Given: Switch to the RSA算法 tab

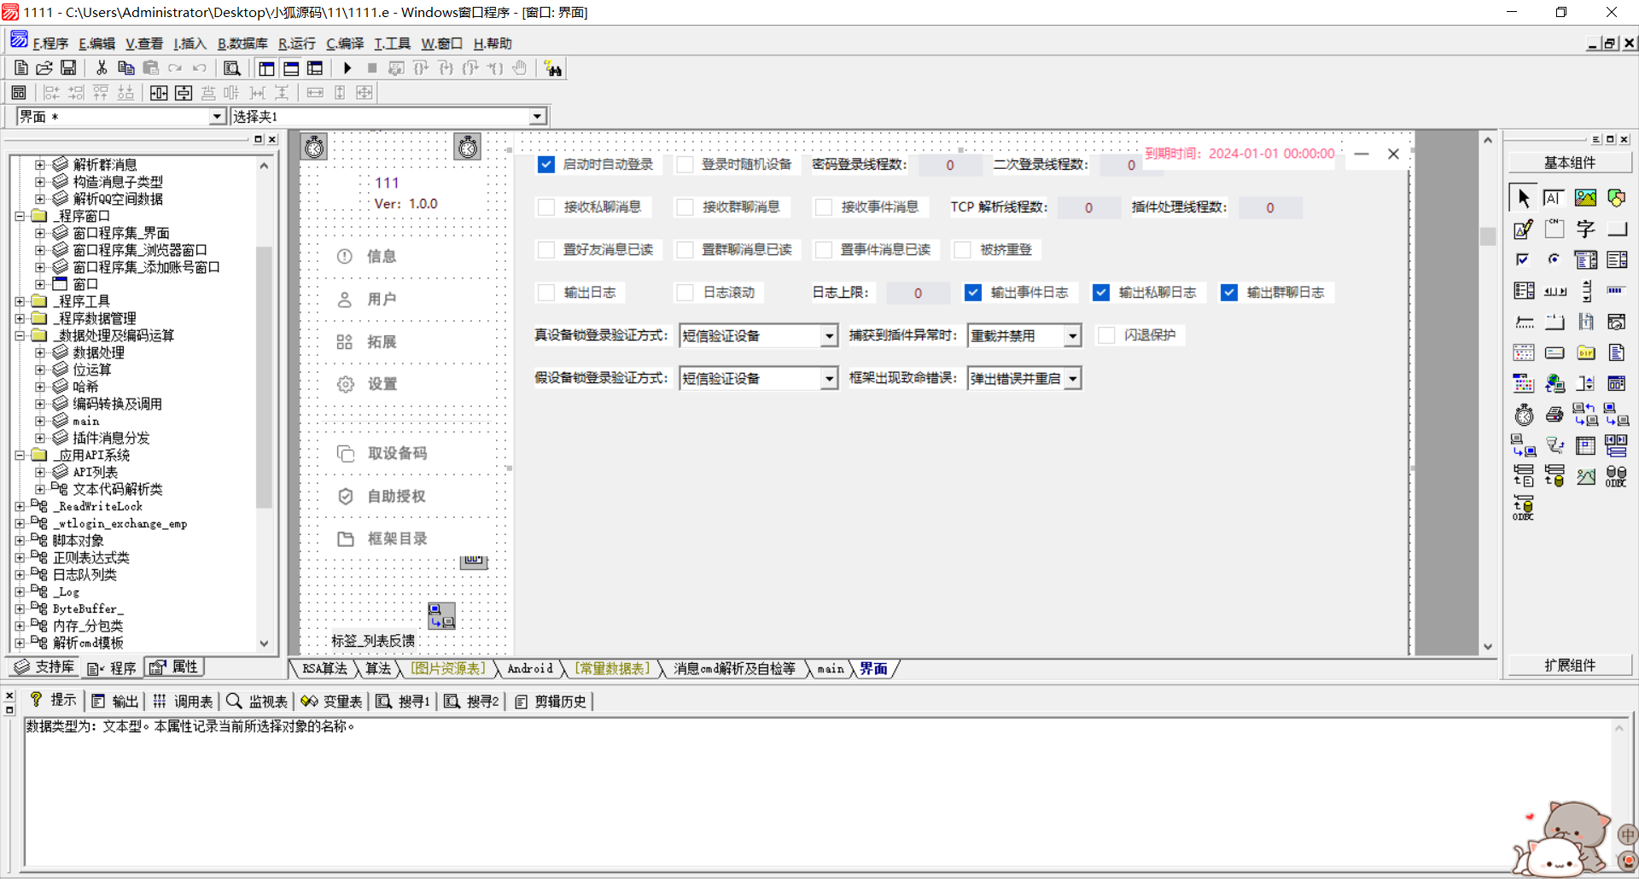Looking at the screenshot, I should (324, 669).
